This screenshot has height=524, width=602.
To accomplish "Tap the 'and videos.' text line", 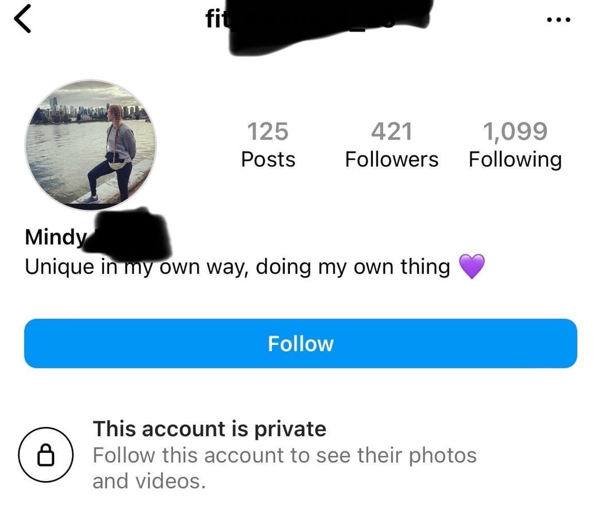I will 149,480.
